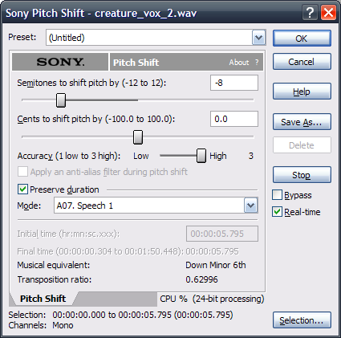341x338 pixels.
Task: Toggle the Preserve duration checkbox
Action: (x=22, y=189)
